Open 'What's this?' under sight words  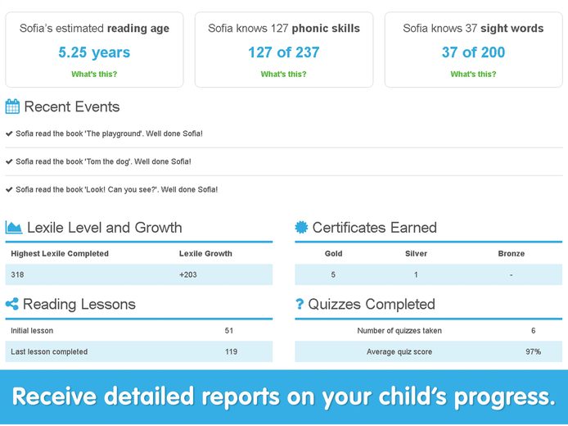point(473,74)
